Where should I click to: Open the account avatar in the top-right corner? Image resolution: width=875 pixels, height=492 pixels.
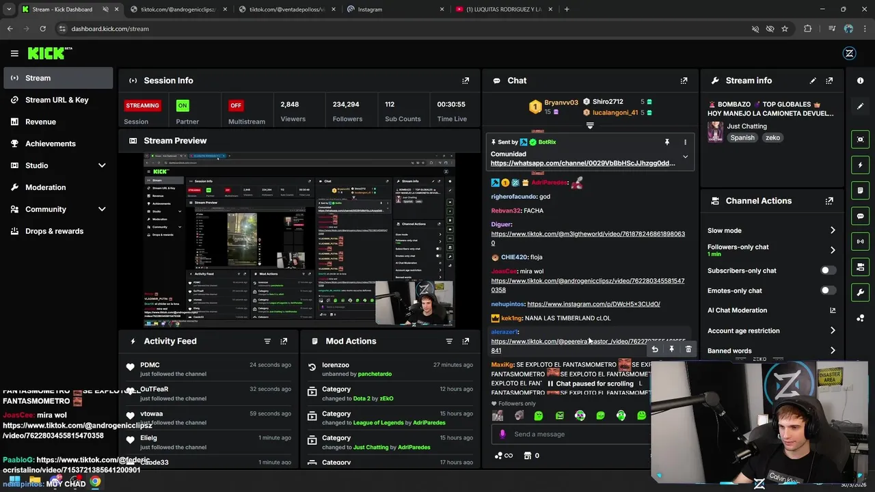pyautogui.click(x=850, y=53)
